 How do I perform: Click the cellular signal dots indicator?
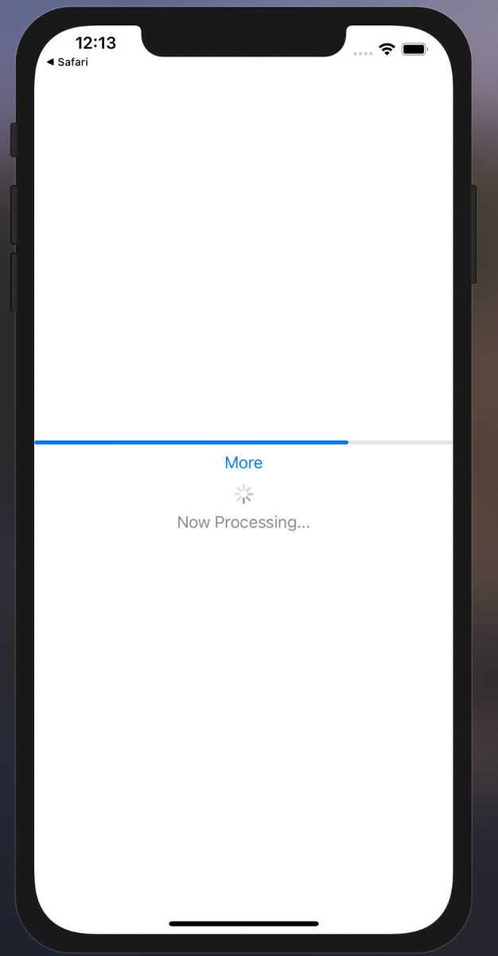[x=363, y=53]
